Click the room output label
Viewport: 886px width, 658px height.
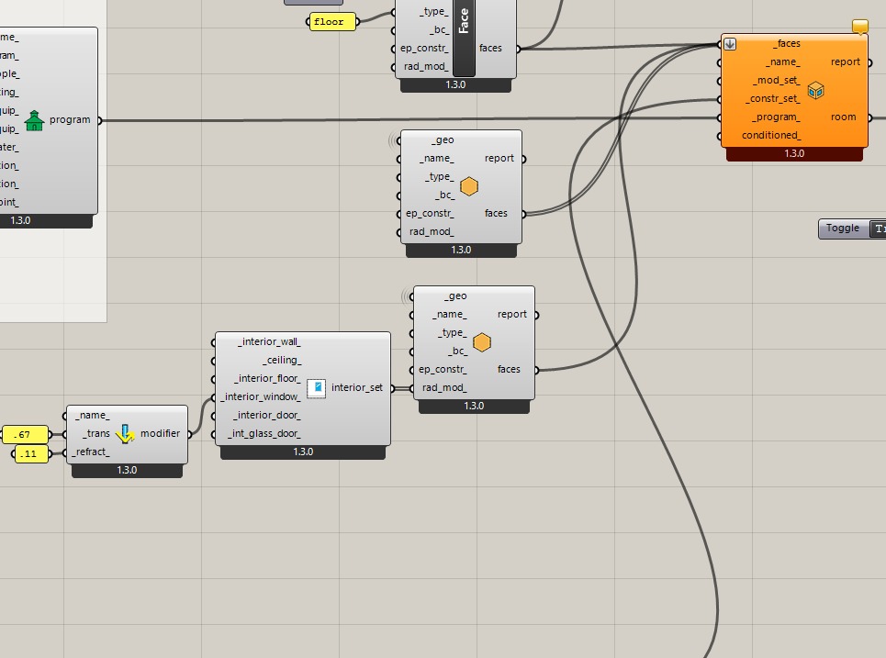tap(843, 117)
